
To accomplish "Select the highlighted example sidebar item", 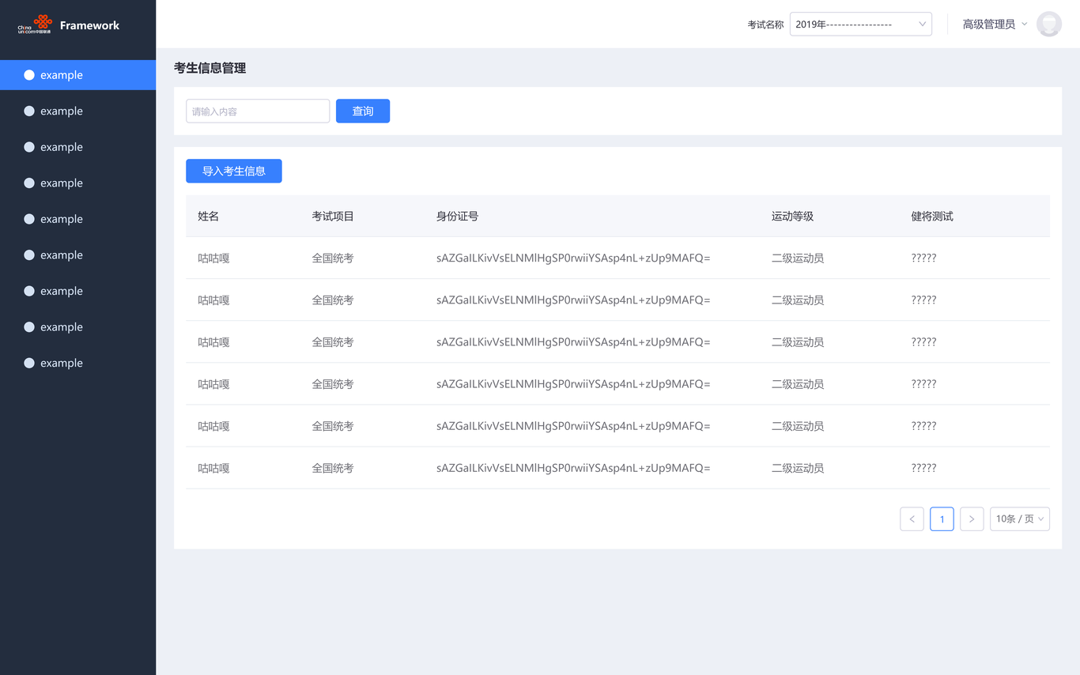I will (77, 75).
